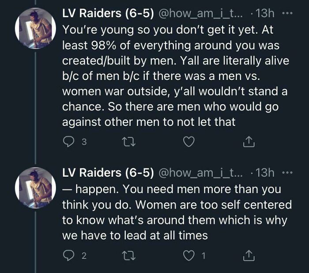Click LV Raiders (6-5) name on first tweet
Image resolution: width=309 pixels, height=273 pixels.
pyautogui.click(x=108, y=14)
